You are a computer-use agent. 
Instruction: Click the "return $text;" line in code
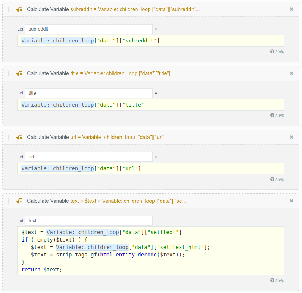(42, 270)
